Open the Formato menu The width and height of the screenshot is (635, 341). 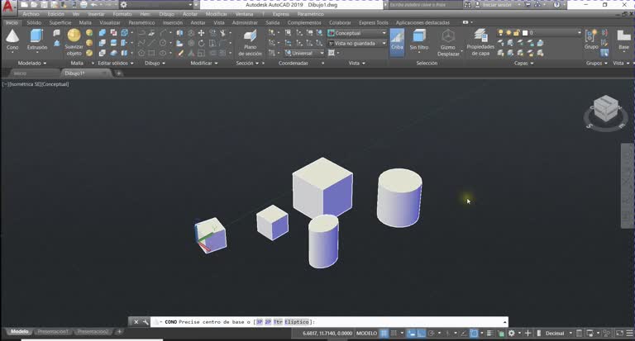(122, 14)
